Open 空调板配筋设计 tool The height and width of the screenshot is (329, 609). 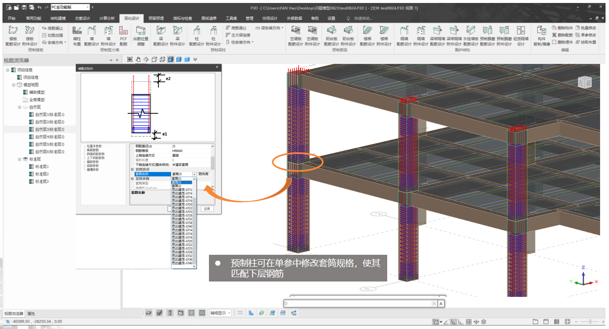click(296, 34)
